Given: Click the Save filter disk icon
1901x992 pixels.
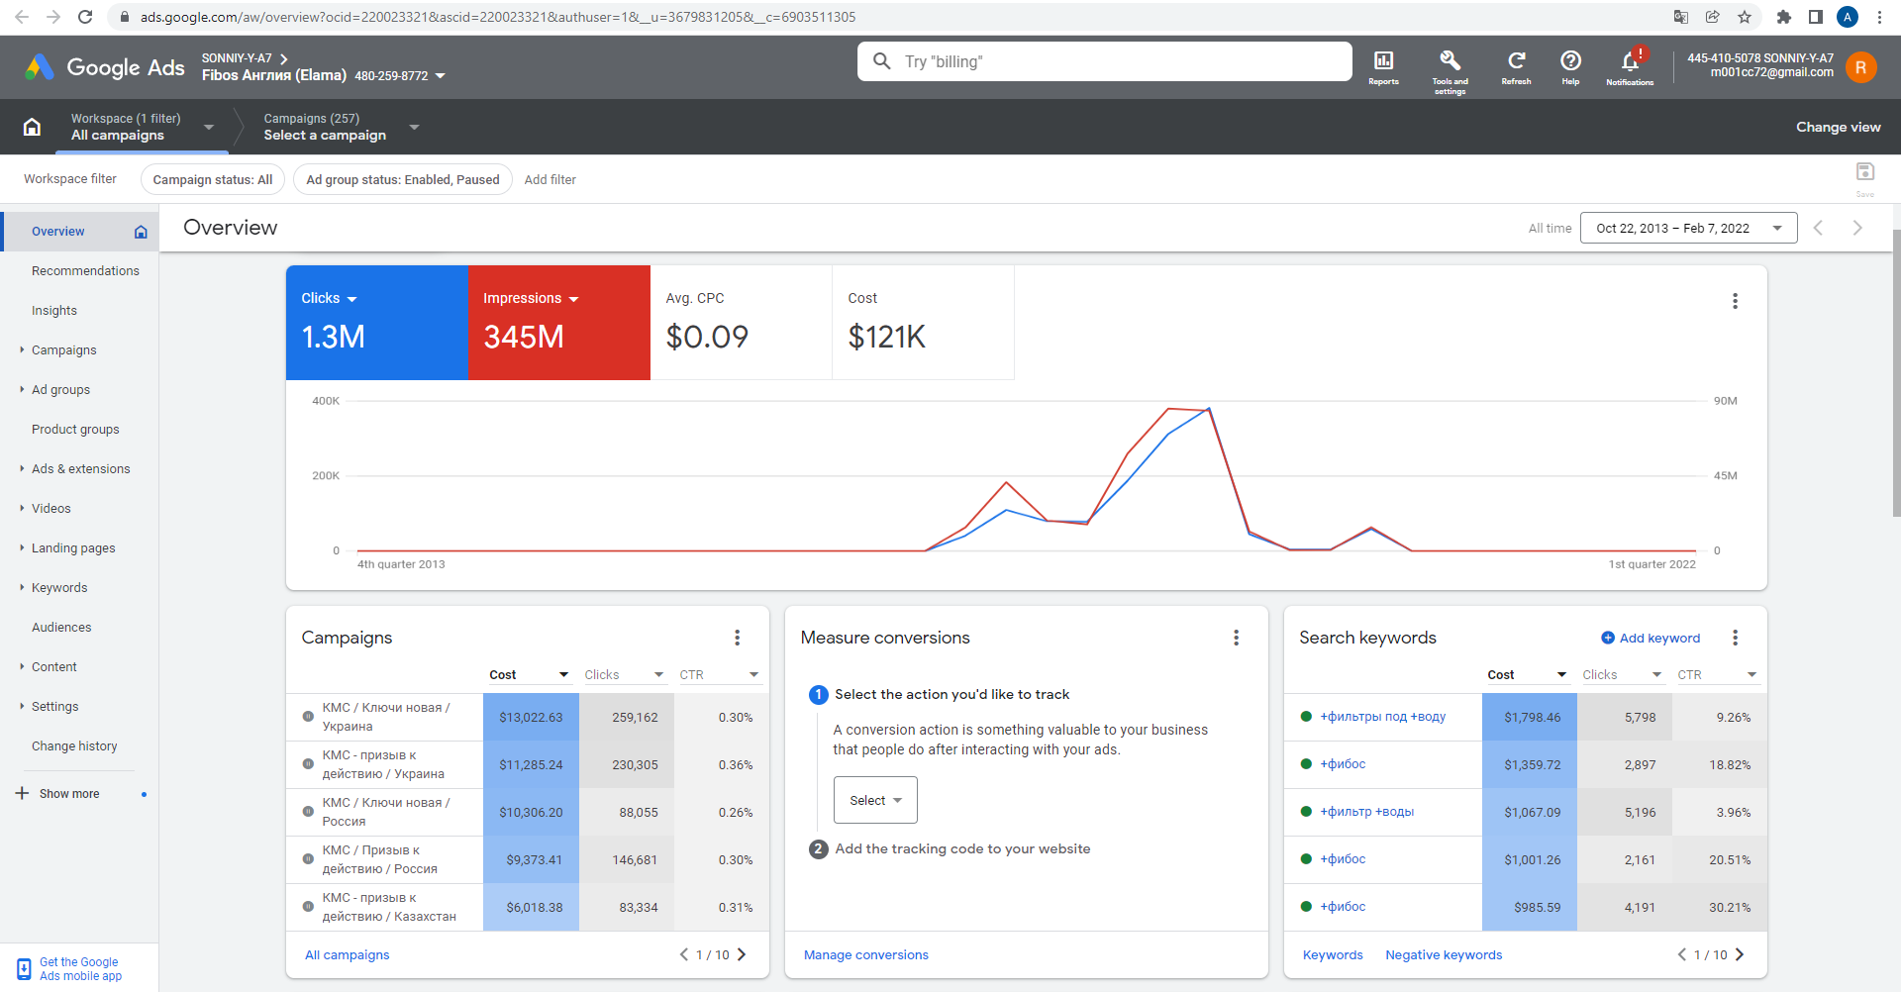Looking at the screenshot, I should (1865, 172).
